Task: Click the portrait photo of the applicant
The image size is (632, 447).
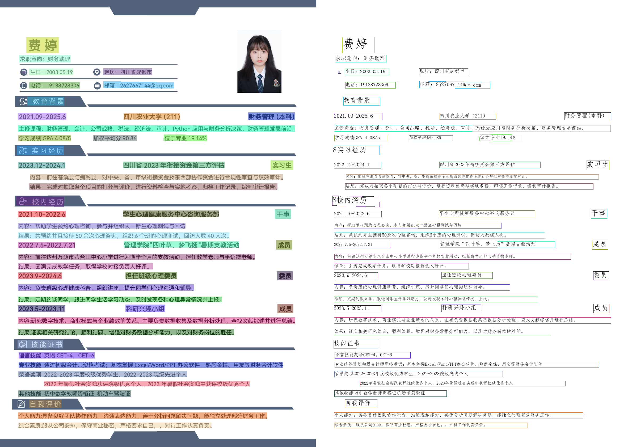Action: pyautogui.click(x=259, y=61)
